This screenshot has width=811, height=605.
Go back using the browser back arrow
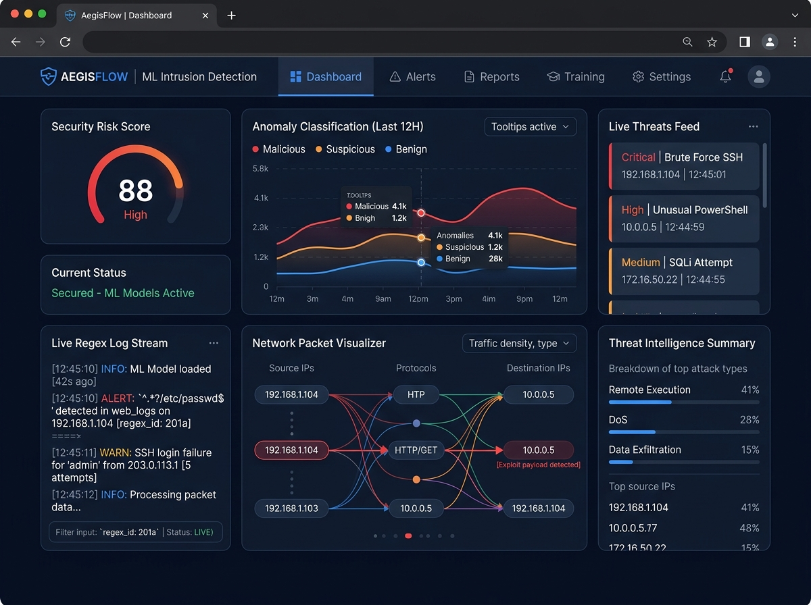16,42
